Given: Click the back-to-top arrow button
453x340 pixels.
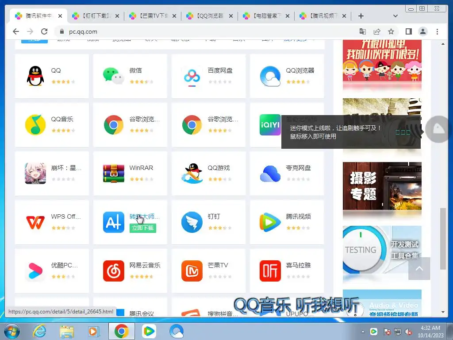Looking at the screenshot, I should pyautogui.click(x=419, y=269).
